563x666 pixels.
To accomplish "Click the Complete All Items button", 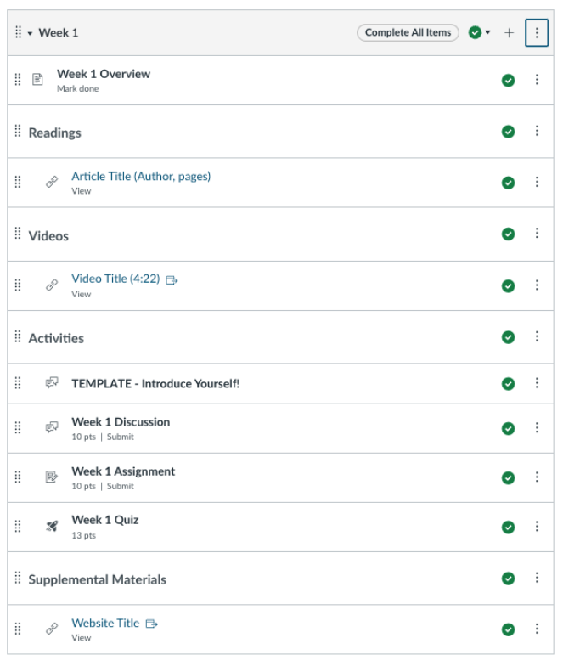I will [408, 32].
